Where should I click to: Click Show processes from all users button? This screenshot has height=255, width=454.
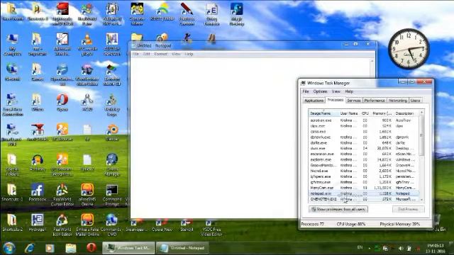pyautogui.click(x=338, y=209)
